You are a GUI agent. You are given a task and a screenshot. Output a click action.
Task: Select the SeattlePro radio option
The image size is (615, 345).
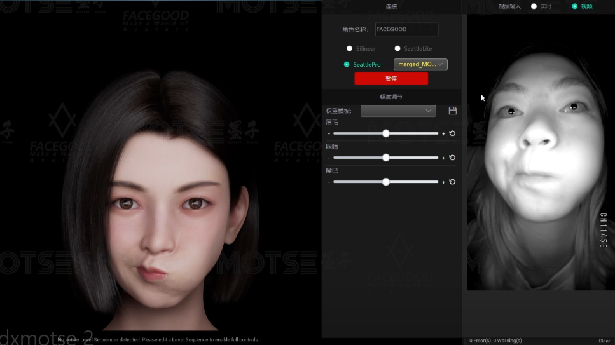coord(347,64)
